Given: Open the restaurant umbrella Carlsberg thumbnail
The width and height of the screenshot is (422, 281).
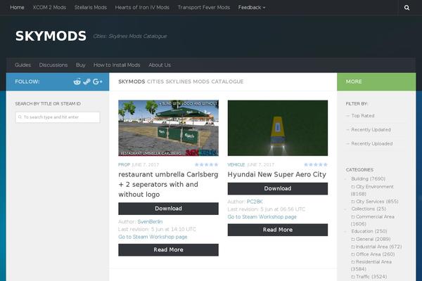Looking at the screenshot, I should 169,128.
